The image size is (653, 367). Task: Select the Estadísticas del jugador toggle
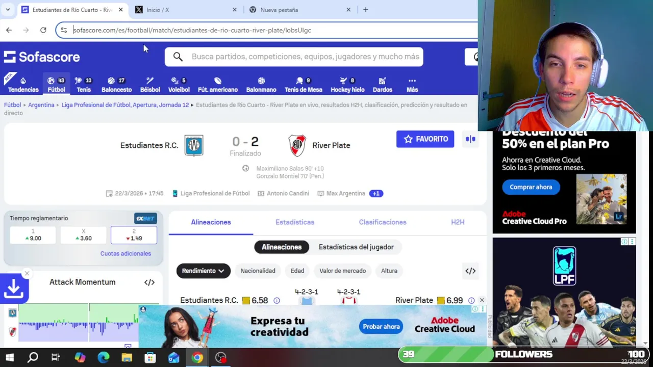(x=356, y=247)
